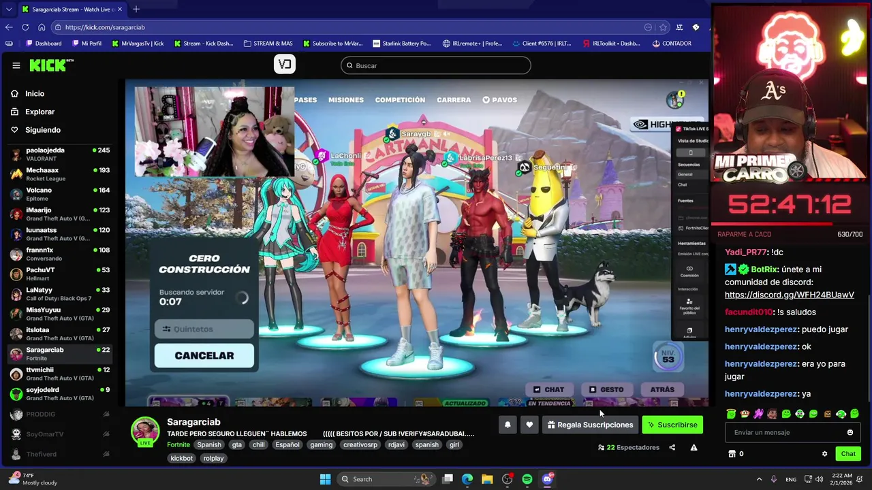Image resolution: width=872 pixels, height=490 pixels.
Task: Bookmark page with the star icon
Action: [663, 27]
